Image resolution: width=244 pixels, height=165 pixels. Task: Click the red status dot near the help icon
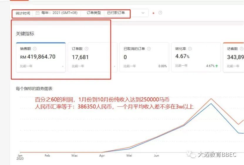154,13
